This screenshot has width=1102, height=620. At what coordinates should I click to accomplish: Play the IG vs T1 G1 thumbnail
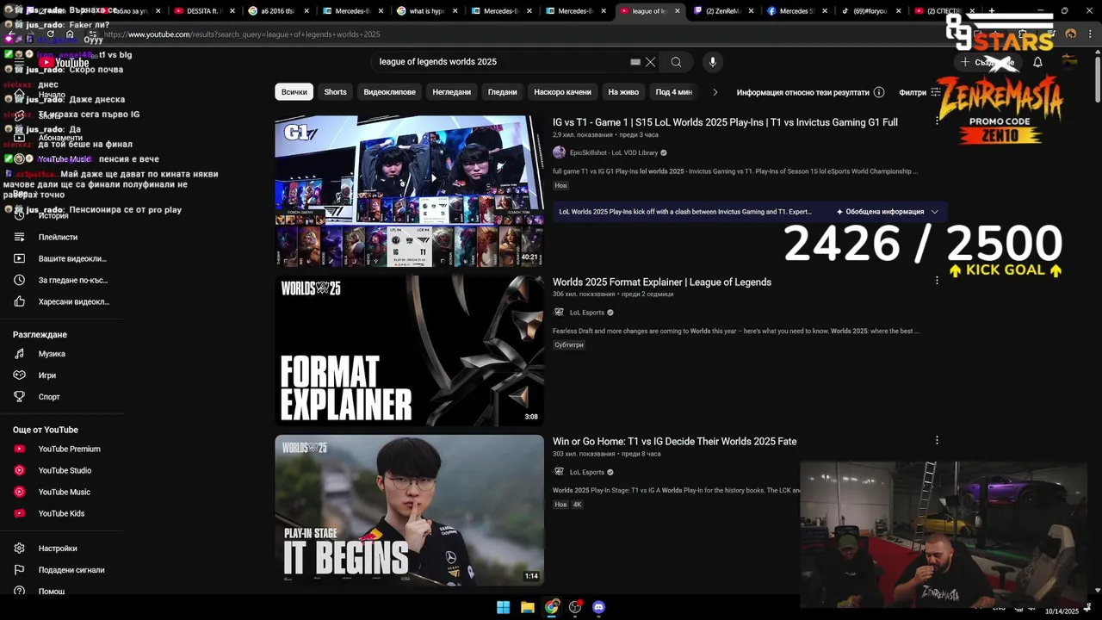(x=409, y=191)
